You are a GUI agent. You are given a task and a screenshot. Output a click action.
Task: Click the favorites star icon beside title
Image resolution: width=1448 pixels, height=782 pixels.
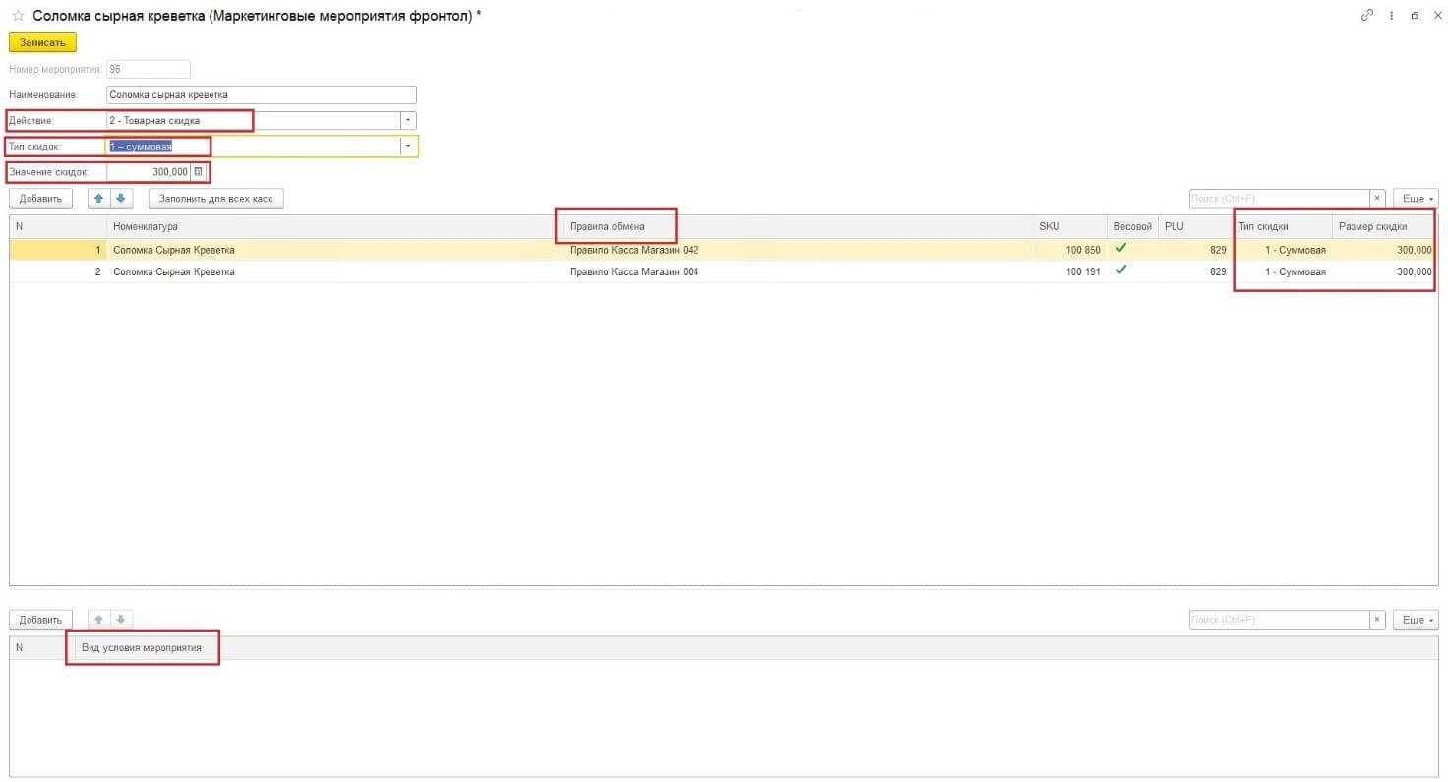click(18, 16)
